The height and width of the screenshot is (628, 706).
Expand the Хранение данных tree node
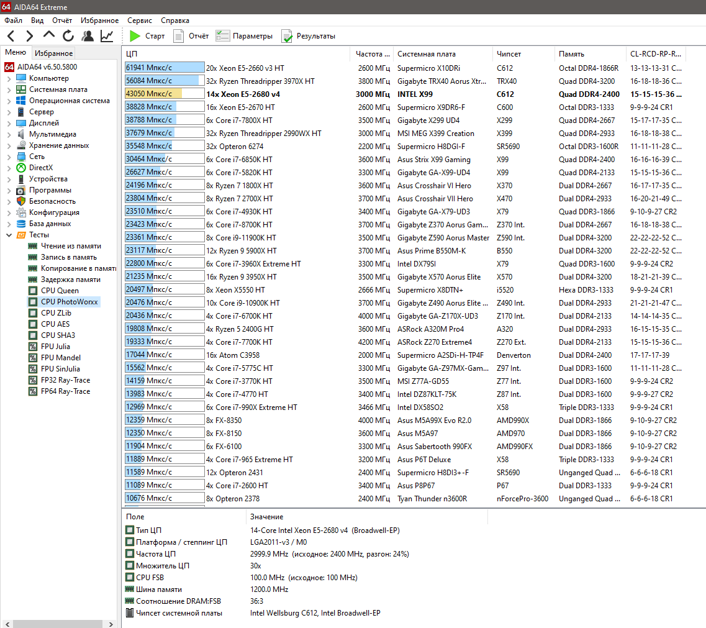coord(9,145)
